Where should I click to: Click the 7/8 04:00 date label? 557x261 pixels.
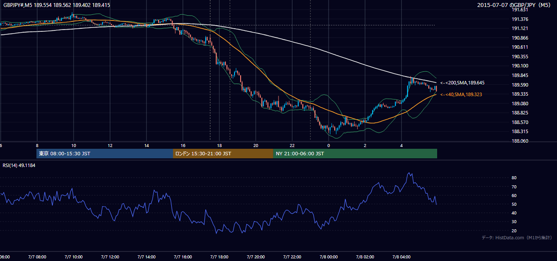pyautogui.click(x=401, y=257)
